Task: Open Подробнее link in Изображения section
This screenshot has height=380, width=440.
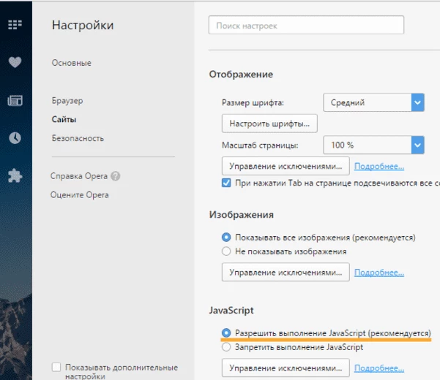Action: click(379, 272)
